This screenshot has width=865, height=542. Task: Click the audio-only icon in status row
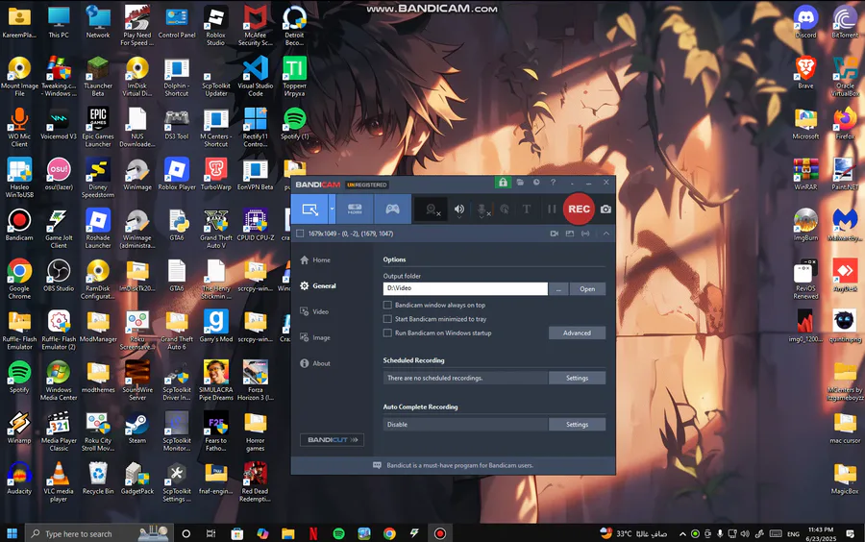pyautogui.click(x=585, y=234)
